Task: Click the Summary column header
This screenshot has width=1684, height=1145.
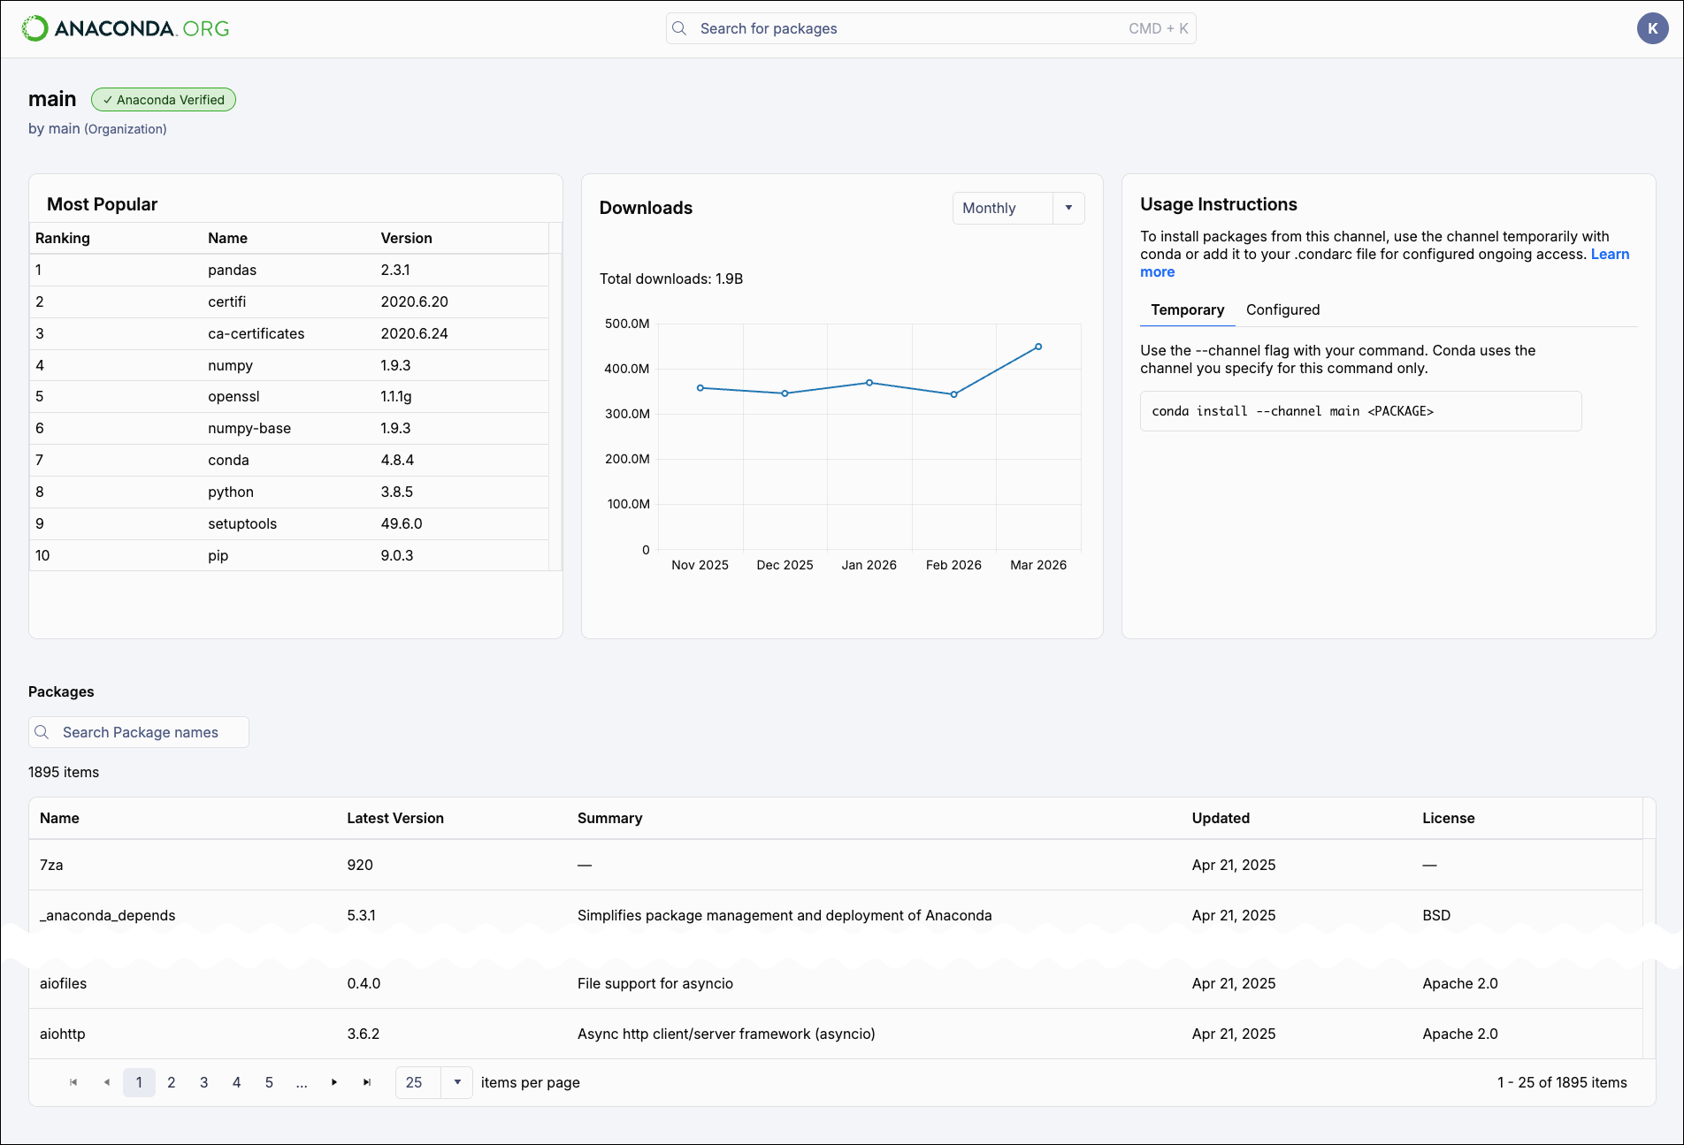Action: [x=609, y=818]
